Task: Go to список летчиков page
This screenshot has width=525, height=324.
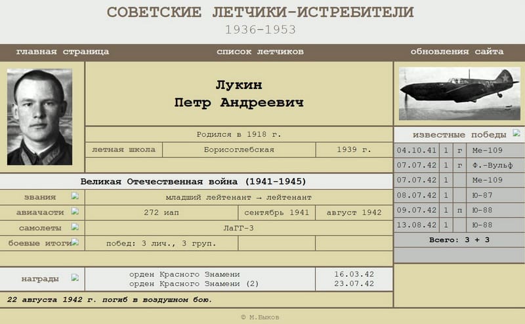Action: point(260,52)
